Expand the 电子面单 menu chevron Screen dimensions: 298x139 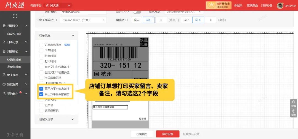coord(26,75)
